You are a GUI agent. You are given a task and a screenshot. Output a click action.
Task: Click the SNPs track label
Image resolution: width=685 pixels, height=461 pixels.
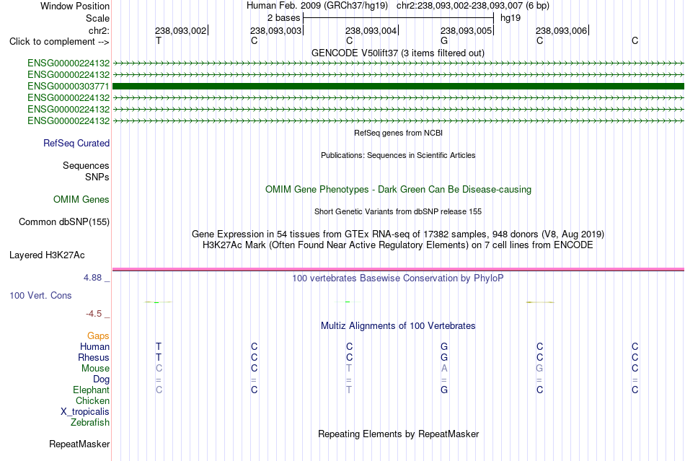pyautogui.click(x=97, y=177)
